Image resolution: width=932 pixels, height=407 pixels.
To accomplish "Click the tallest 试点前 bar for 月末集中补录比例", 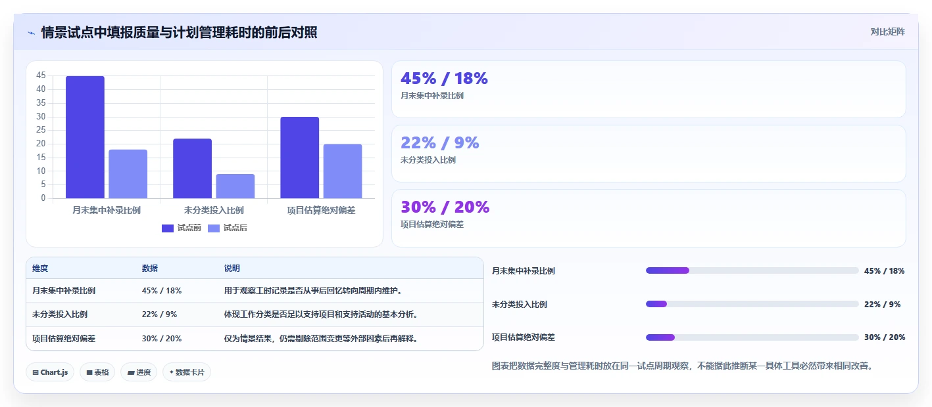I will click(85, 137).
